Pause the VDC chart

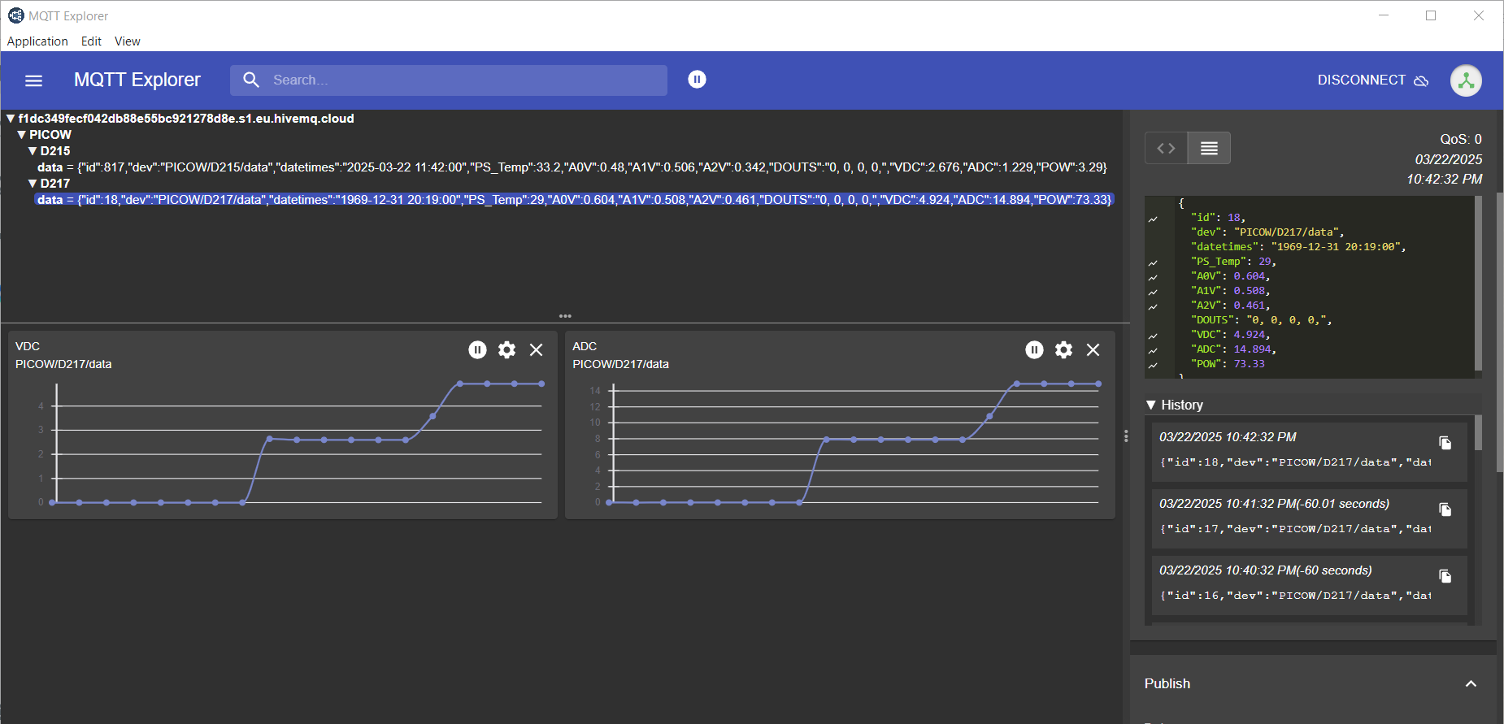coord(477,349)
